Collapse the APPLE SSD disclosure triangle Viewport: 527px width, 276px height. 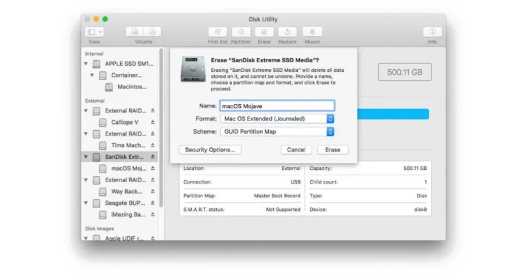[86, 64]
